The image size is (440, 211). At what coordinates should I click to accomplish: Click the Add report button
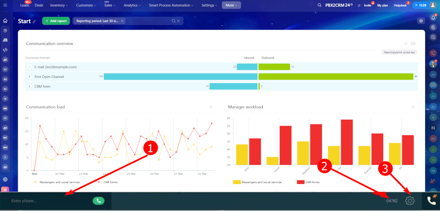pos(56,21)
